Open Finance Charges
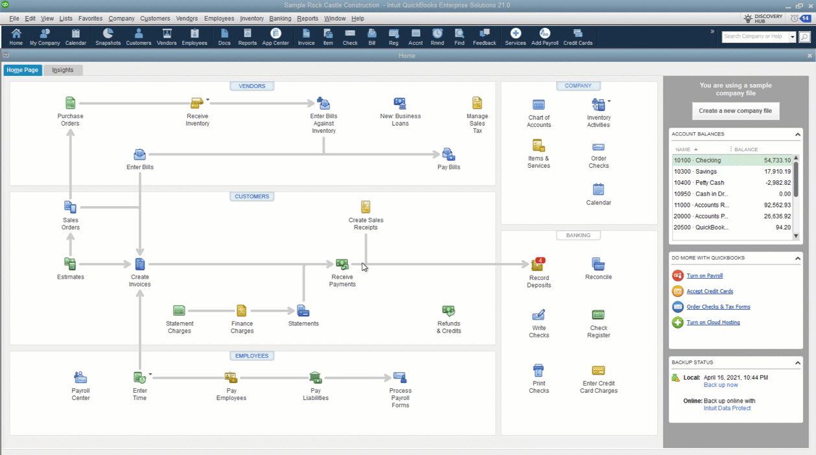 [241, 310]
